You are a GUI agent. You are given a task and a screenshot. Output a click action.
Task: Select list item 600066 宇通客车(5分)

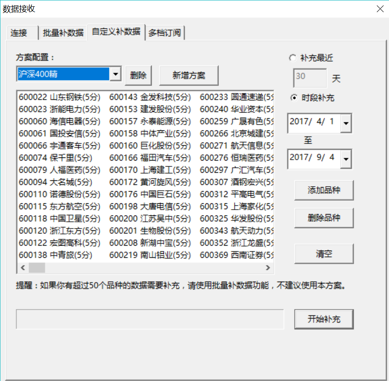(x=59, y=145)
